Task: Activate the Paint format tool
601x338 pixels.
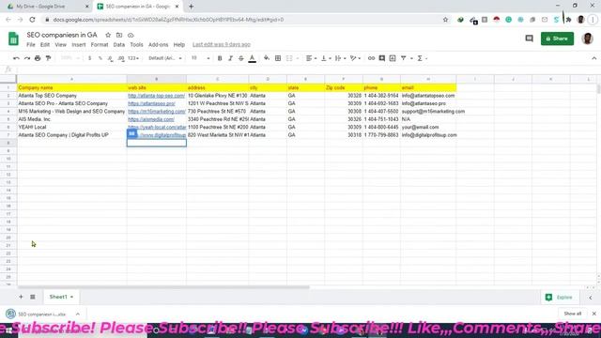Action: pyautogui.click(x=48, y=58)
